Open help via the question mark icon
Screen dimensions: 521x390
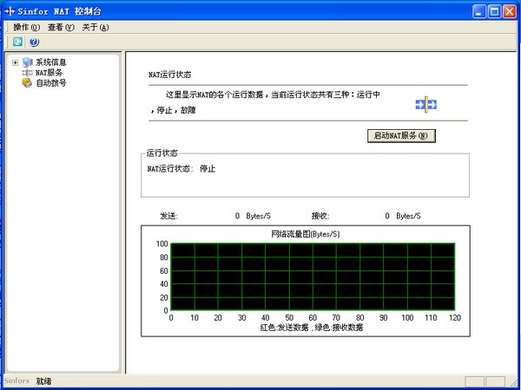tap(34, 42)
